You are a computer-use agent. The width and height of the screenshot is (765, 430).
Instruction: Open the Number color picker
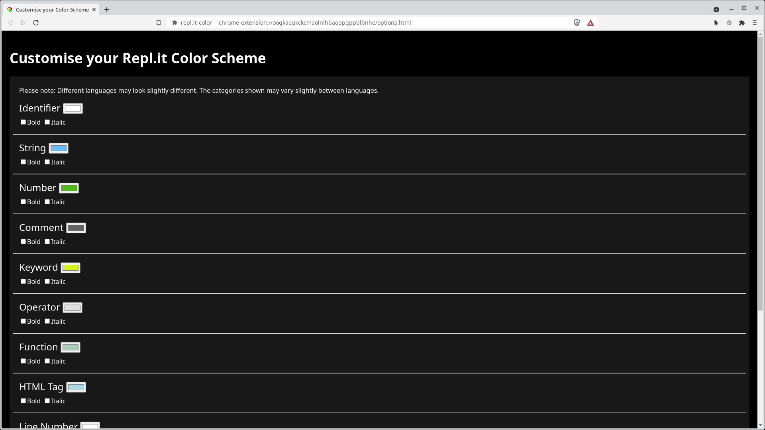[69, 188]
